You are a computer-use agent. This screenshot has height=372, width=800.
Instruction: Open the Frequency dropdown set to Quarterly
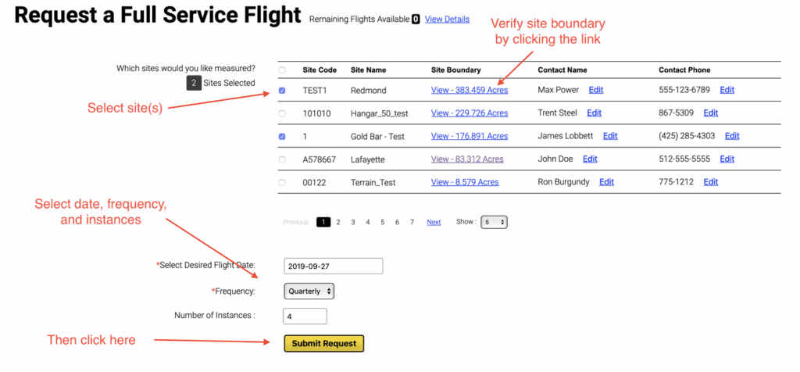(309, 292)
